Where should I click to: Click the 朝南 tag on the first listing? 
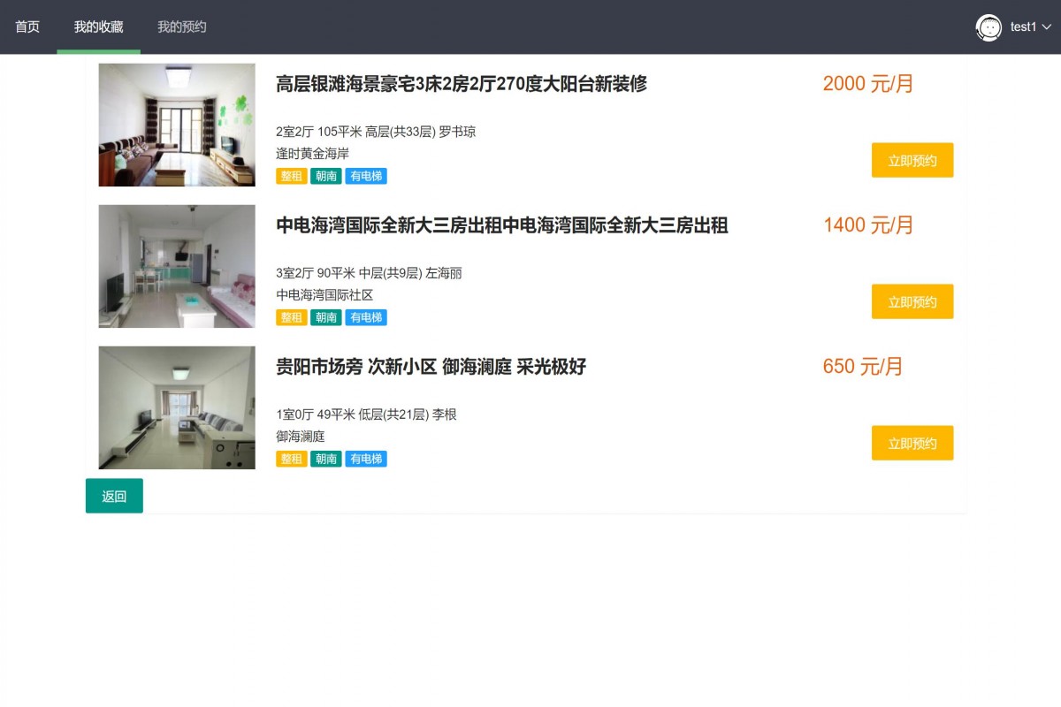pos(324,176)
